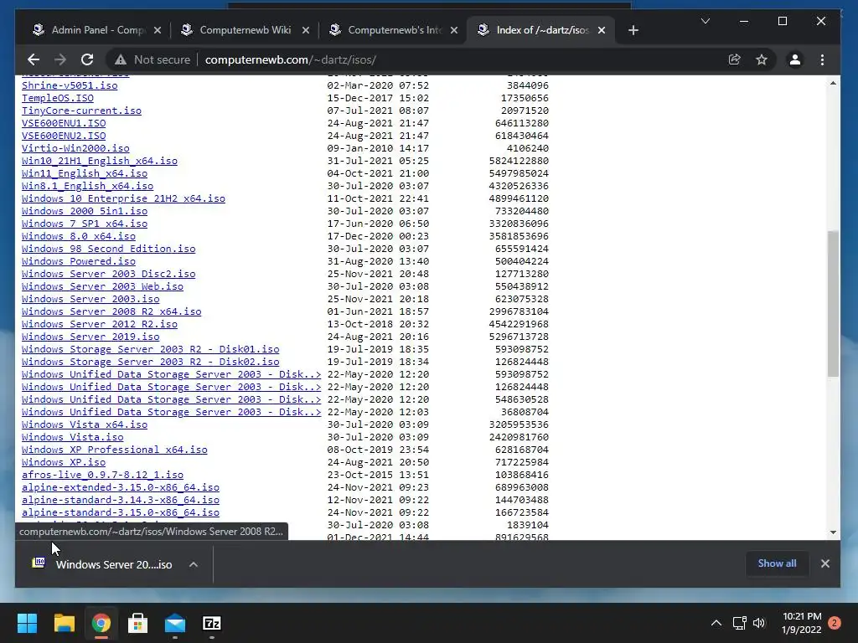Click Windows 98 Second Edition.iso link
858x643 pixels.
tap(108, 249)
